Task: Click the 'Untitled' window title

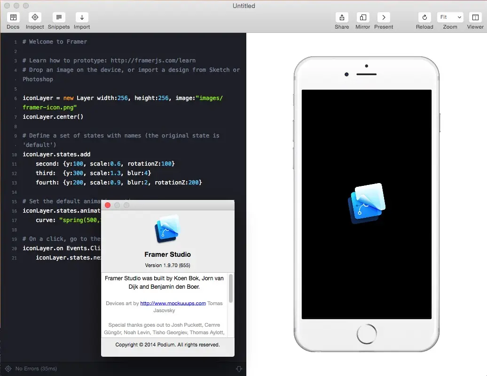Action: click(244, 6)
